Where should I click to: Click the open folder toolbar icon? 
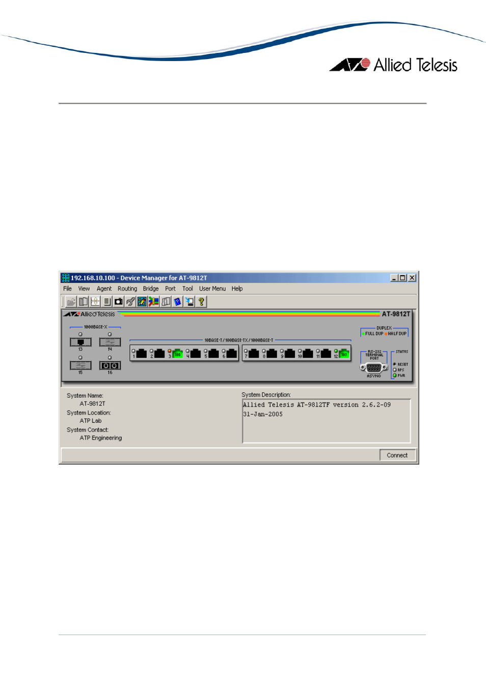(x=71, y=302)
